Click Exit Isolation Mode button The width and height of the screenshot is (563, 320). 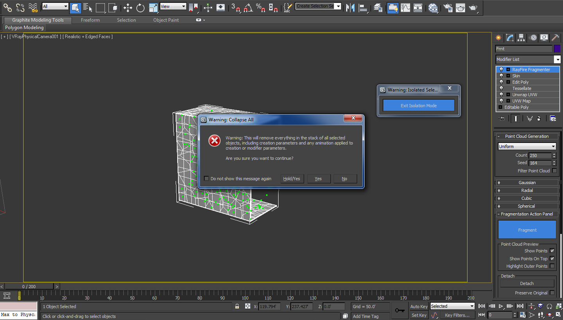click(418, 105)
